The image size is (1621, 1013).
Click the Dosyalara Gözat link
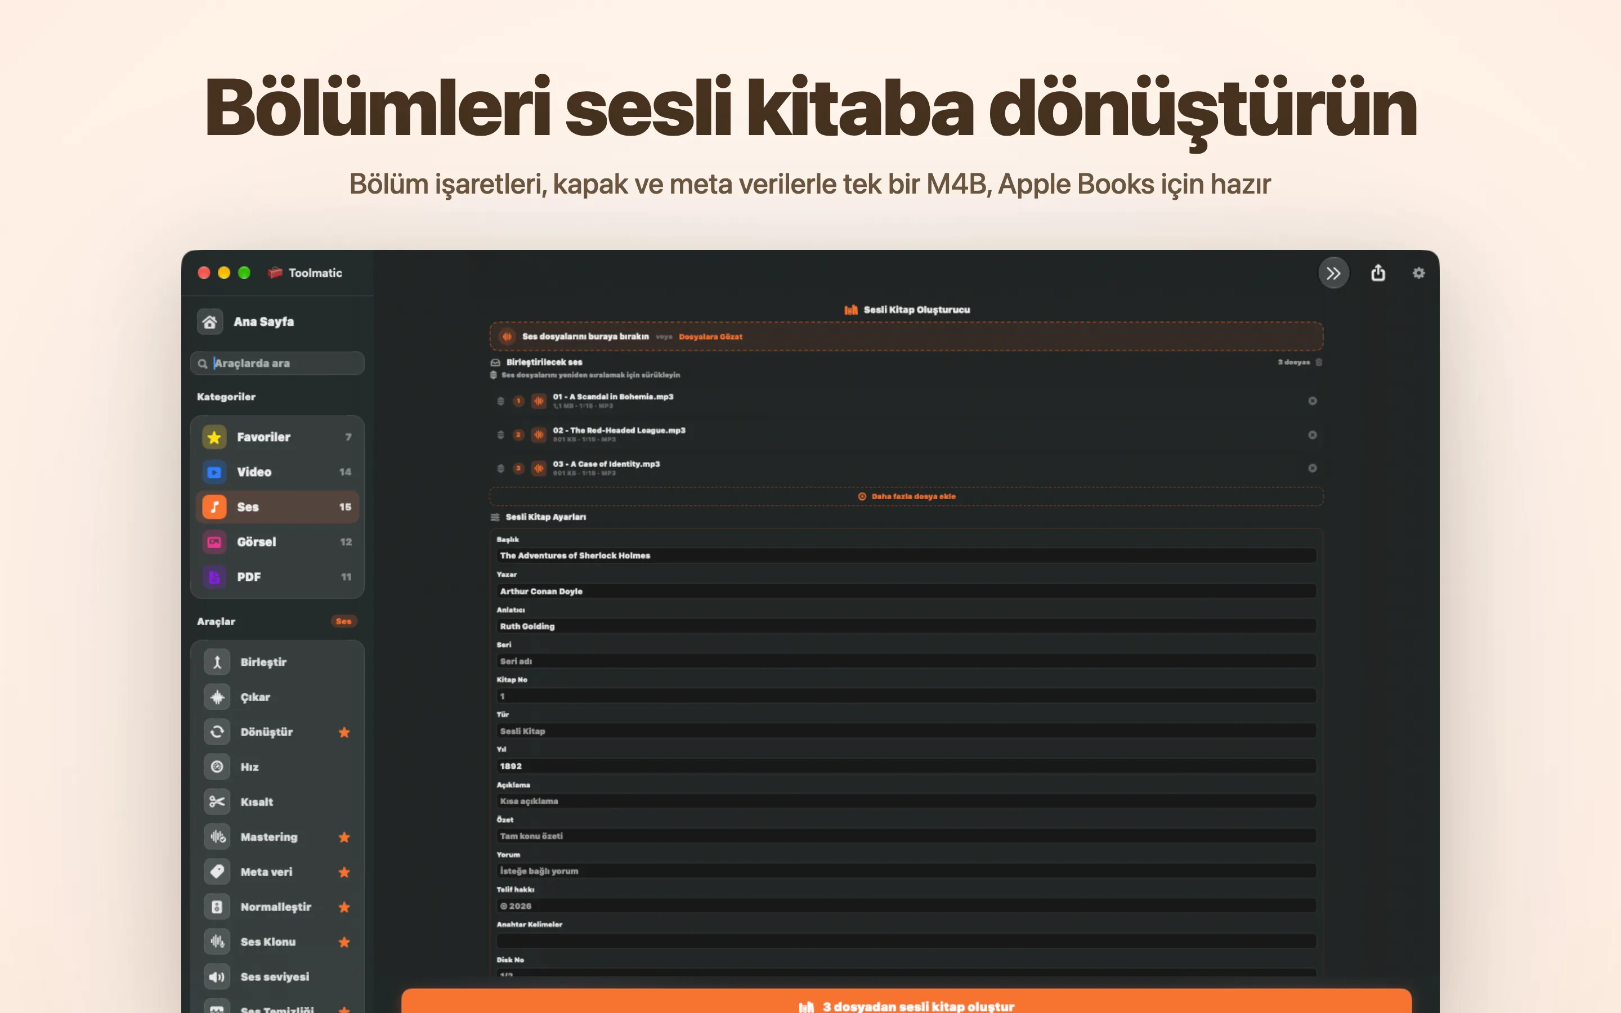[710, 337]
